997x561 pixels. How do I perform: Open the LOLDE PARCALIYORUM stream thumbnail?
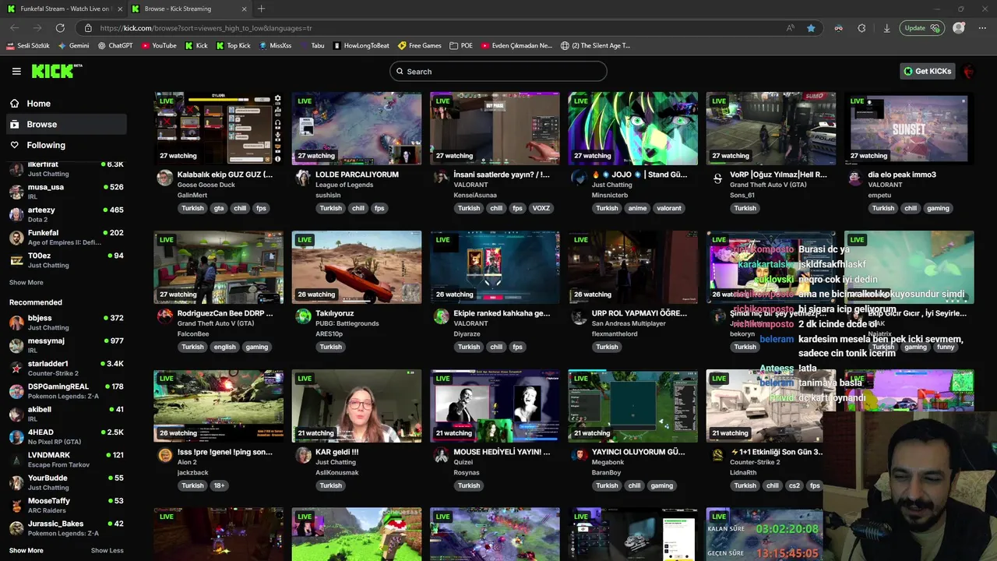pyautogui.click(x=357, y=129)
